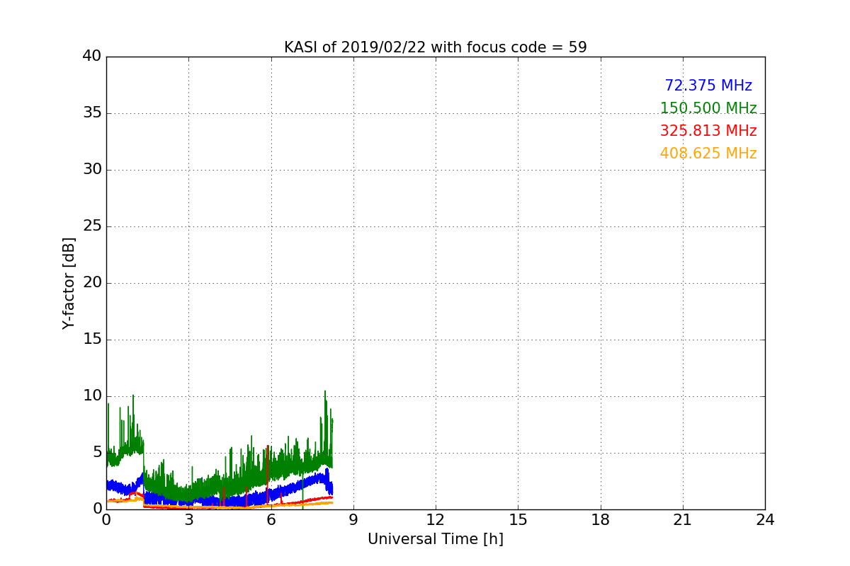Click the y-axis tick value 40
The image size is (850, 566).
point(92,57)
